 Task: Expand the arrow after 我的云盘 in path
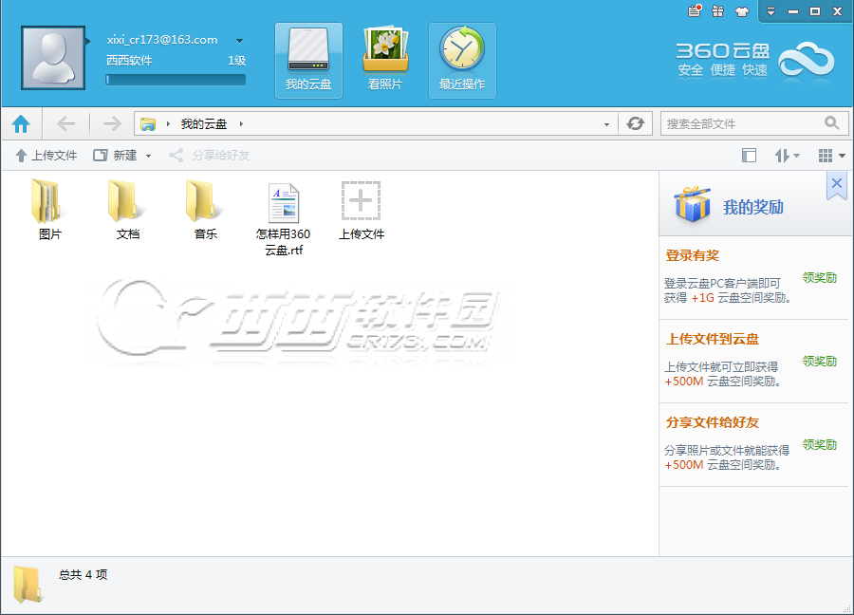click(241, 124)
